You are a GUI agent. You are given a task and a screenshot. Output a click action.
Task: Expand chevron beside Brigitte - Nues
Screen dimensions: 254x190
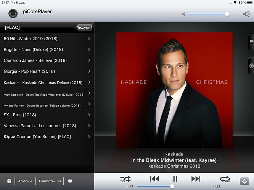tap(89, 49)
